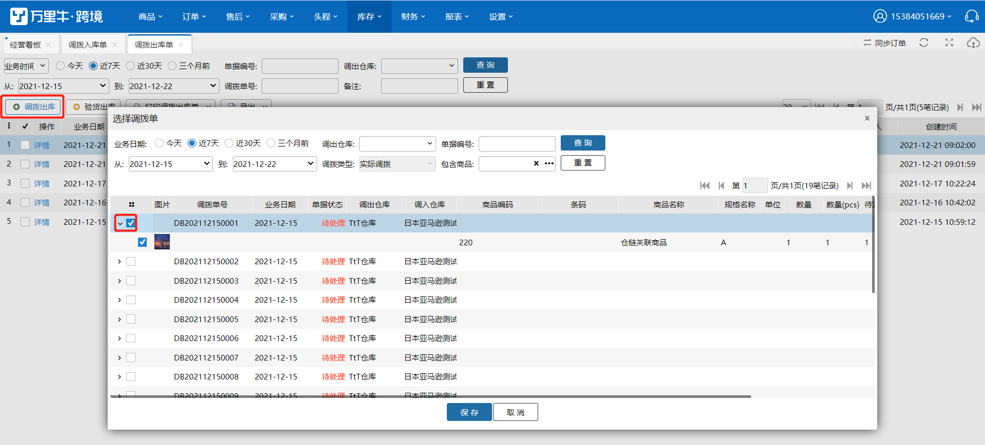
Task: Open the dialog 从 date dropdown 2021-12-15
Action: [x=170, y=164]
